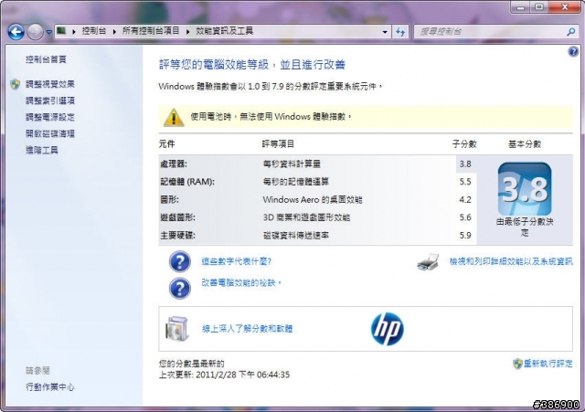Click shield icon beside 重新執行評定

tap(517, 364)
